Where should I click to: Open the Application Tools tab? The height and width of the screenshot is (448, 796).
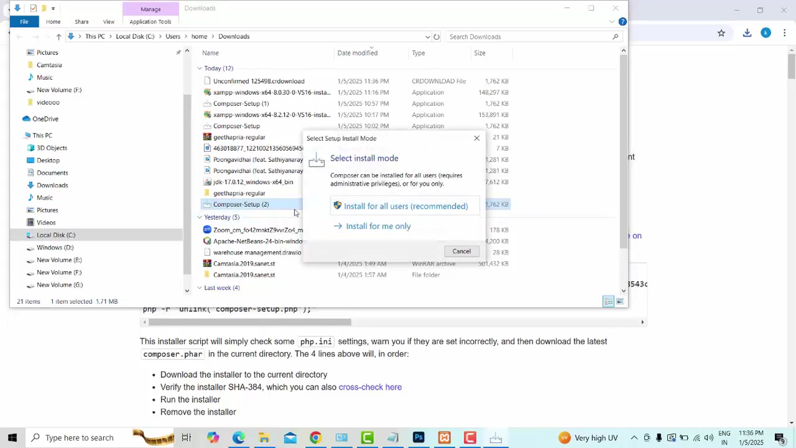[150, 22]
